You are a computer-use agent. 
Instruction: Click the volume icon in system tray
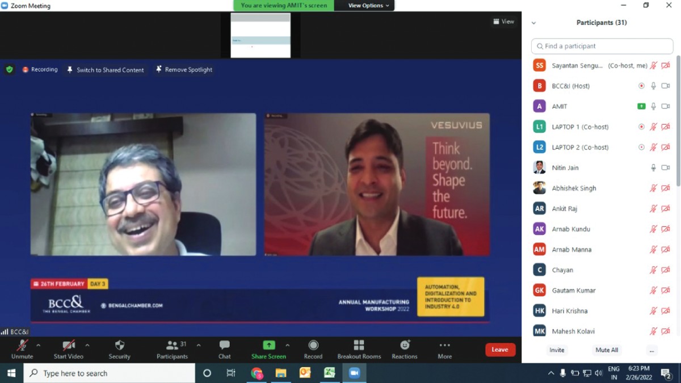[599, 373]
